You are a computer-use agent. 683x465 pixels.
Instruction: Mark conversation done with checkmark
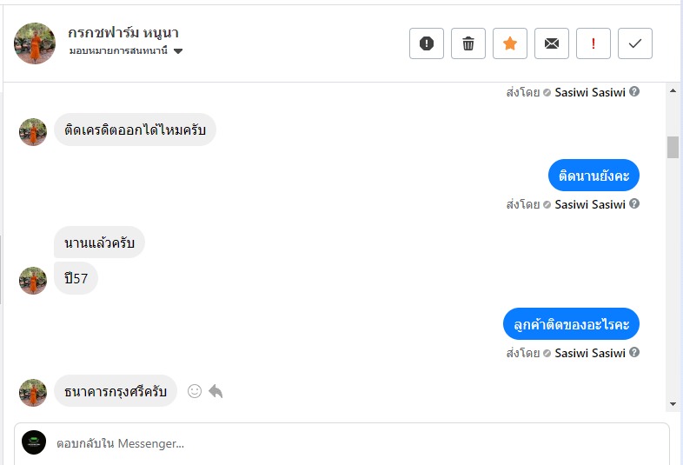click(635, 43)
